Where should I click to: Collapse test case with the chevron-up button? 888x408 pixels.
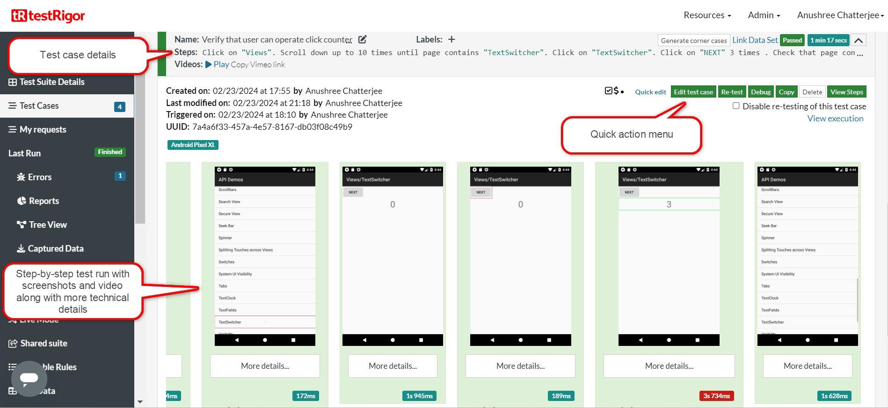click(x=859, y=40)
